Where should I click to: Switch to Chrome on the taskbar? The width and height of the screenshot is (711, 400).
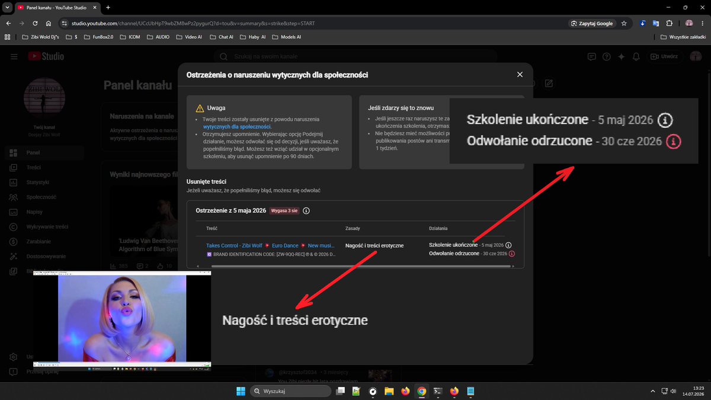[x=421, y=391]
